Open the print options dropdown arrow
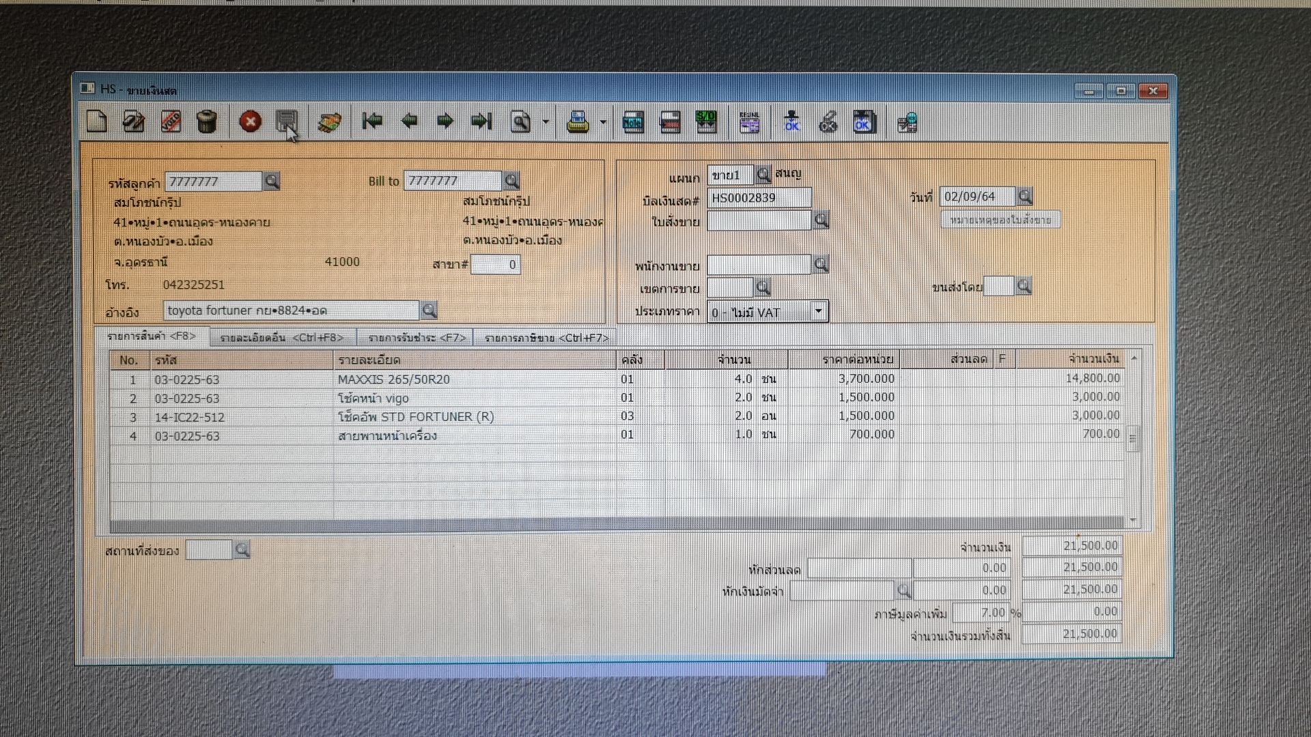The width and height of the screenshot is (1311, 737). pos(603,123)
